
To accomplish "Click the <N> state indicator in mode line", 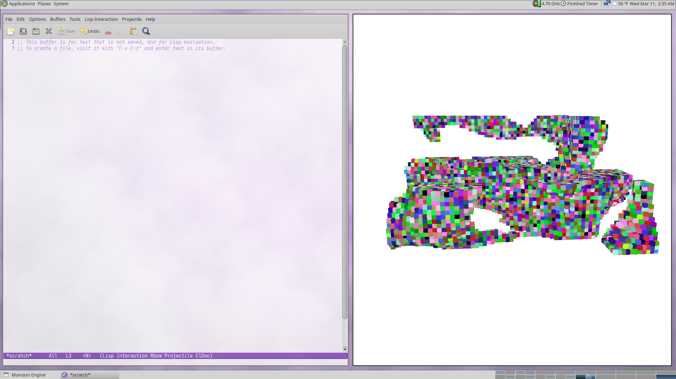I will (87, 356).
